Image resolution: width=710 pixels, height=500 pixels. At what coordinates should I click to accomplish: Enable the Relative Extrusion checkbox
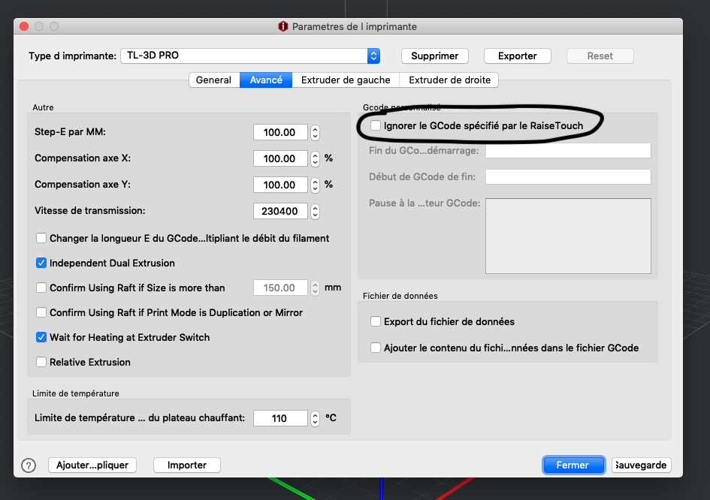coord(41,362)
